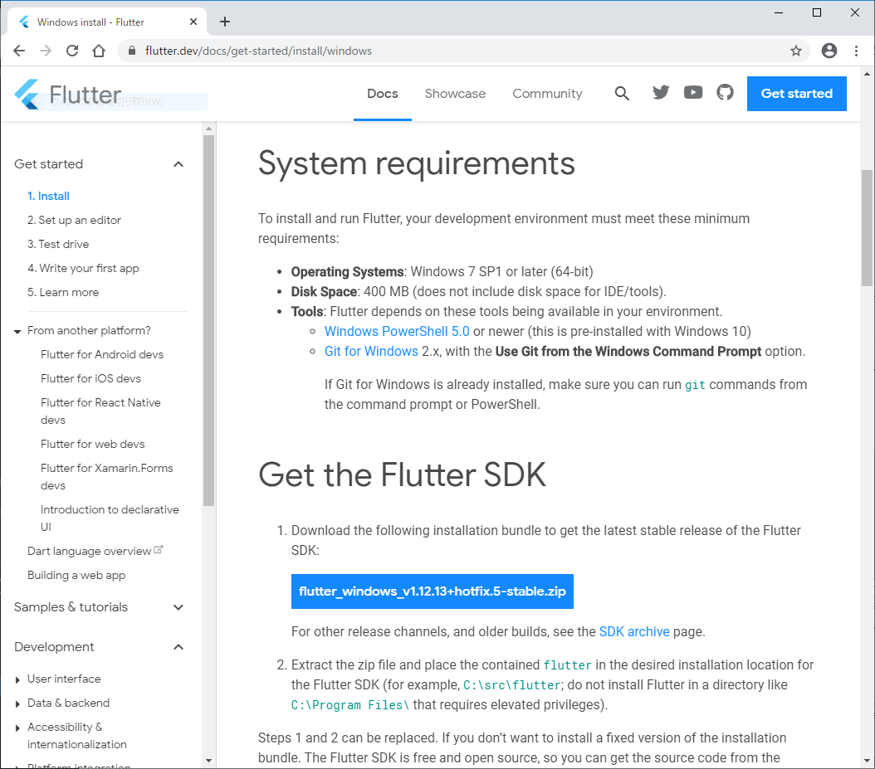This screenshot has width=875, height=769.
Task: Download flutter_windows_v1.12.13+hotfix.5-stable.zip
Action: tap(432, 591)
